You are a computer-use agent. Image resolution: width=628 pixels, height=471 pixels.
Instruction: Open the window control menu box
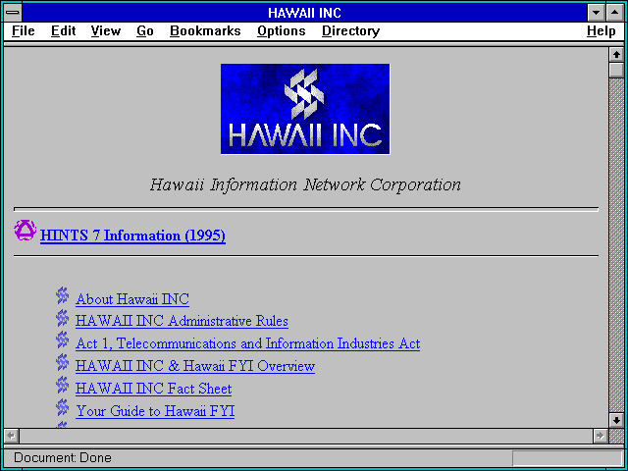click(x=13, y=13)
